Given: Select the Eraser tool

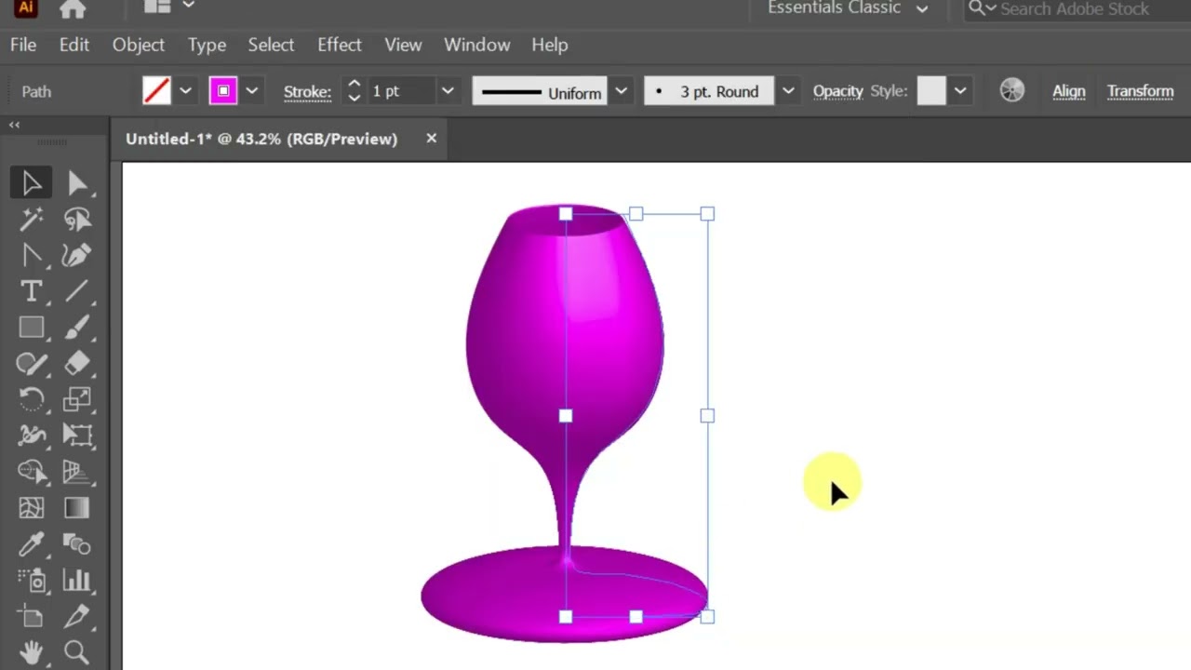Looking at the screenshot, I should tap(77, 364).
